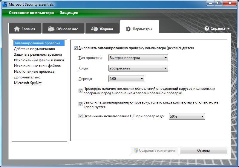This screenshot has height=167, width=239.
Task: Click the globe icon on Обновление tab
Action: (x=51, y=29)
